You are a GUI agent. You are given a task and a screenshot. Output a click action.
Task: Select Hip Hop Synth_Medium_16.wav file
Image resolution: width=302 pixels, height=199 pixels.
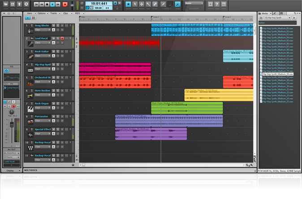pos(276,74)
